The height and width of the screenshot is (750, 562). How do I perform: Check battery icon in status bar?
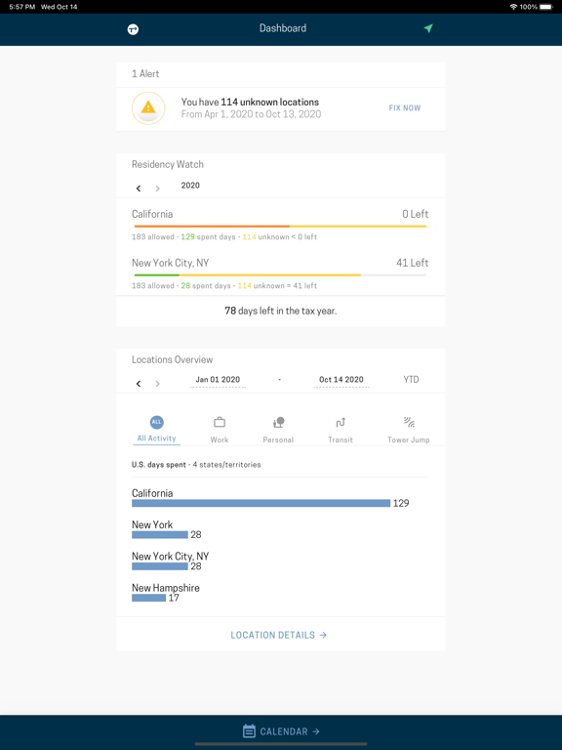546,7
